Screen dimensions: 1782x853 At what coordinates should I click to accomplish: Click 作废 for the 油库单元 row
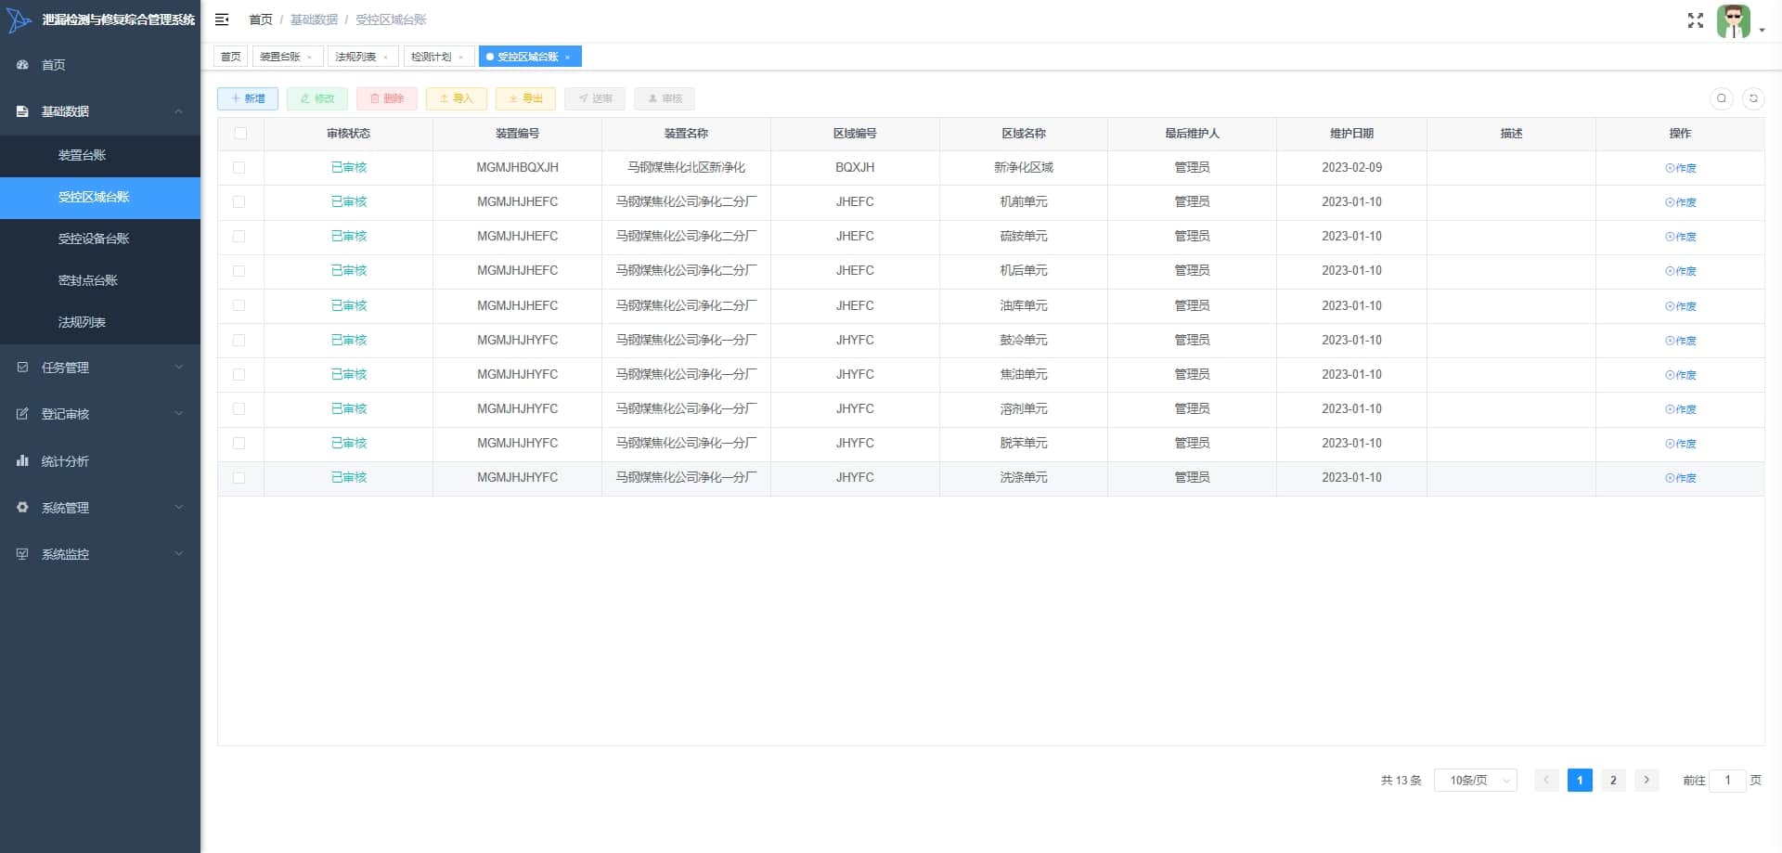click(1680, 306)
